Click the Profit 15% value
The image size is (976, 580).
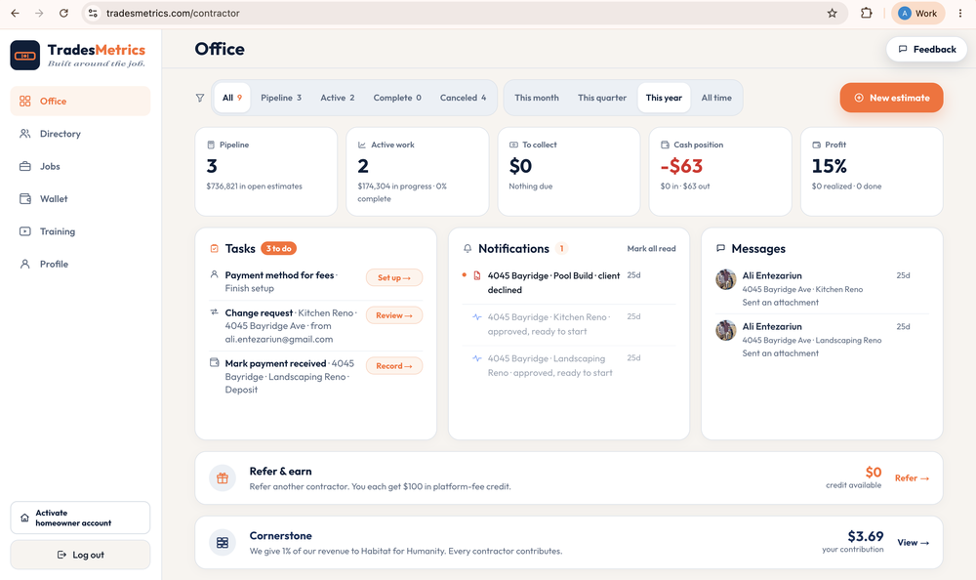829,166
